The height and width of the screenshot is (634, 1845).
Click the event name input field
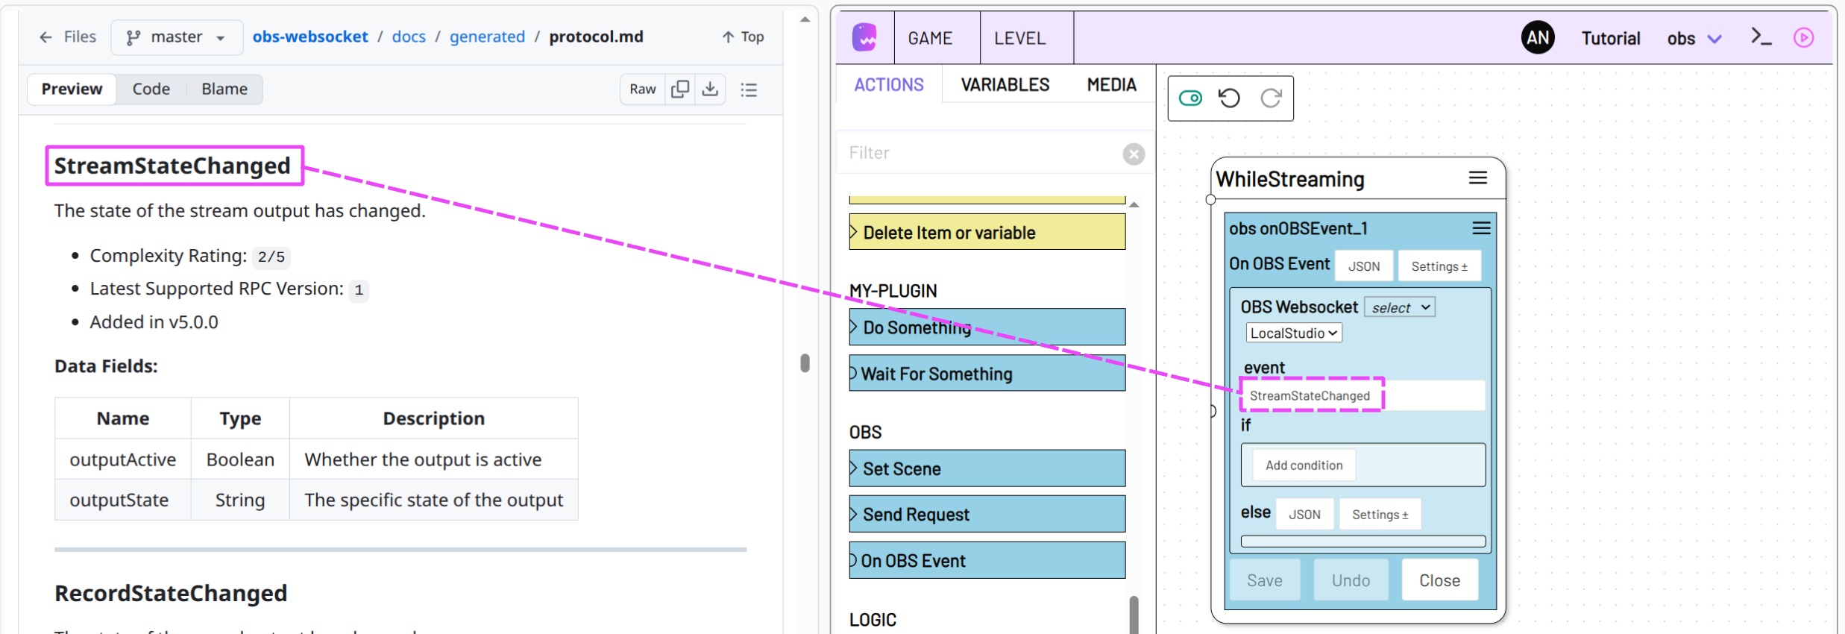tap(1362, 396)
